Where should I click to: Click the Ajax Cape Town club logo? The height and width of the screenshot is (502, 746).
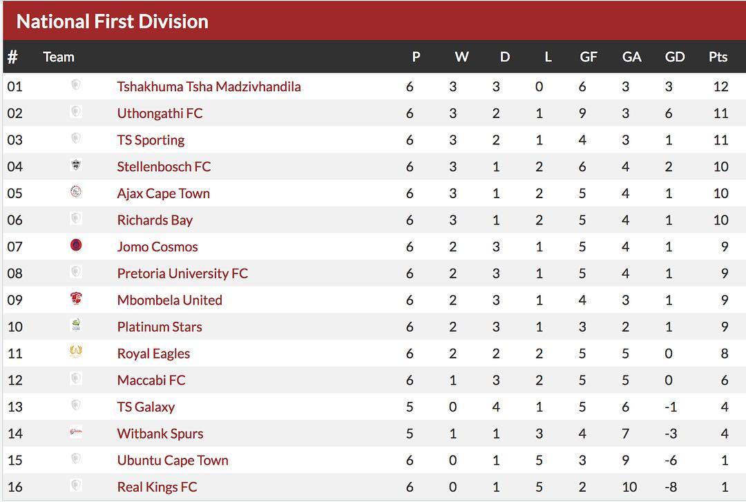(x=76, y=192)
